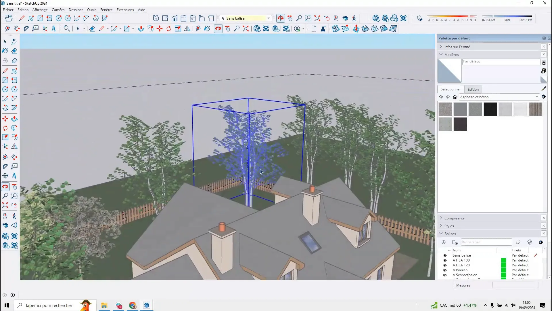Select the Move tool in left toolbar
This screenshot has width=552, height=311.
coord(5,119)
